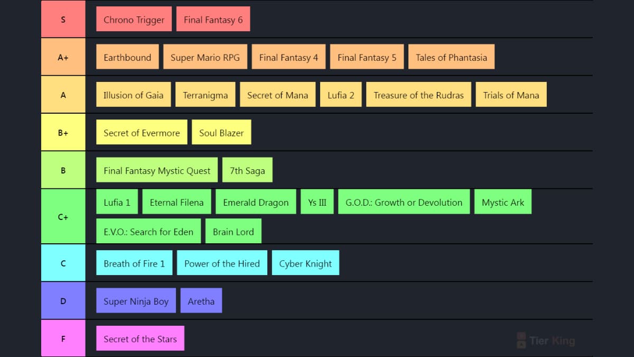
Task: Select the B+ tier label
Action: coord(63,132)
